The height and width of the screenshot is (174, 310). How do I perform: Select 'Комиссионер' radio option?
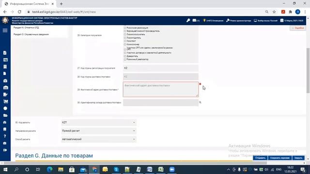click(125, 44)
